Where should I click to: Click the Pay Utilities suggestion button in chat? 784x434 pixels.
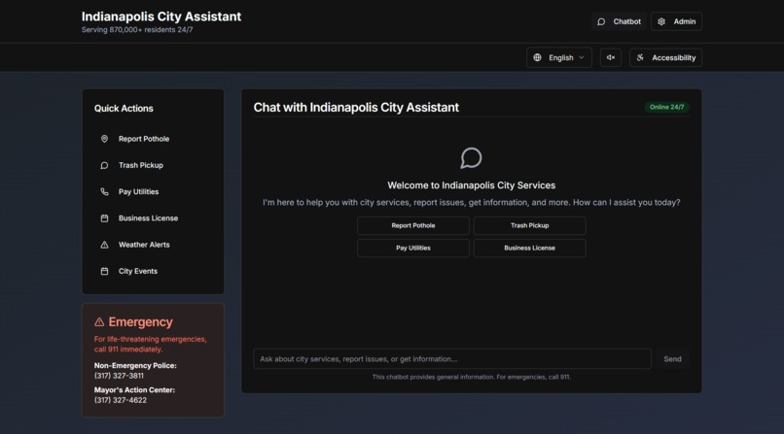[413, 248]
